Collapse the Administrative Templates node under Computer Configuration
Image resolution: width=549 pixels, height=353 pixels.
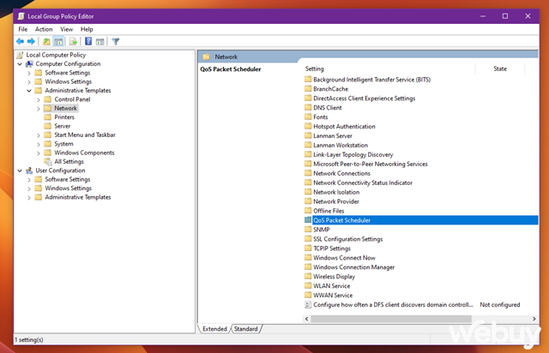[28, 91]
